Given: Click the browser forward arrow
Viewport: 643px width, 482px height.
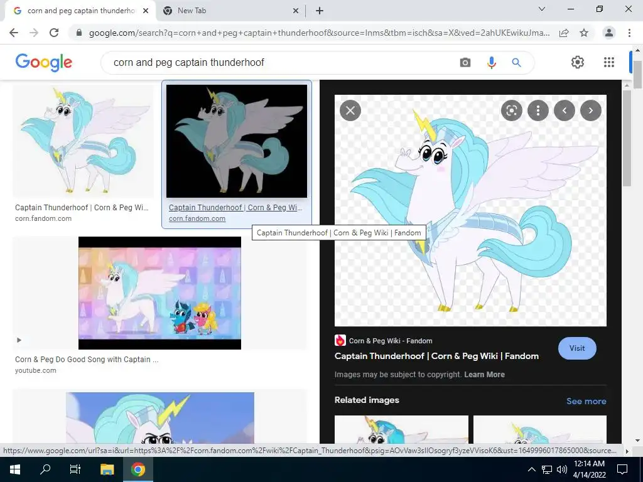Looking at the screenshot, I should point(34,33).
